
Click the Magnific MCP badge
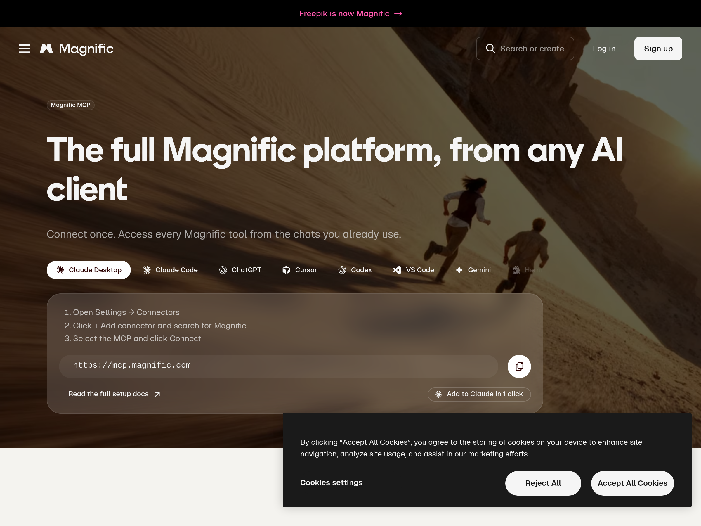[70, 105]
